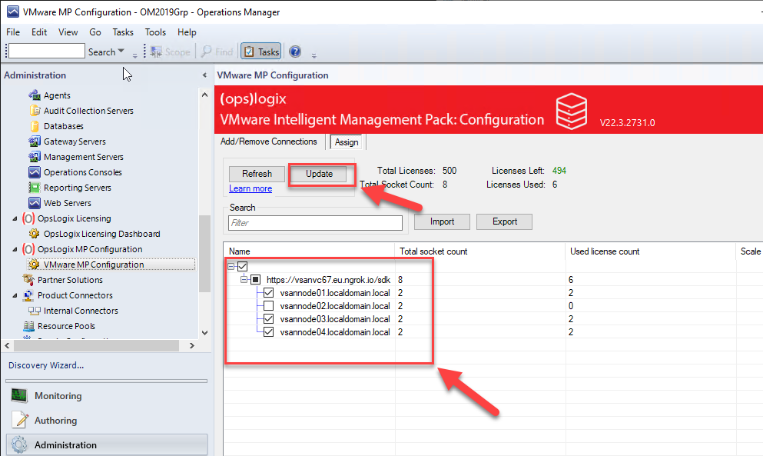Open the toolbar overflow options after the help icon

pyautogui.click(x=313, y=55)
